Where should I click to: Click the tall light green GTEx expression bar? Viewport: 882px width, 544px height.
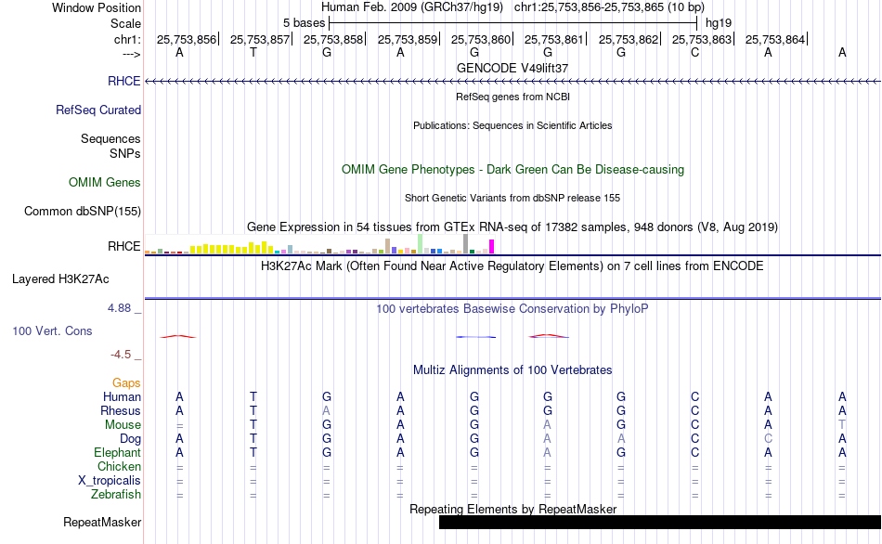(421, 244)
